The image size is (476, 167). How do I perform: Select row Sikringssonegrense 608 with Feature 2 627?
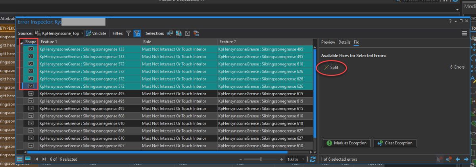pos(165,131)
